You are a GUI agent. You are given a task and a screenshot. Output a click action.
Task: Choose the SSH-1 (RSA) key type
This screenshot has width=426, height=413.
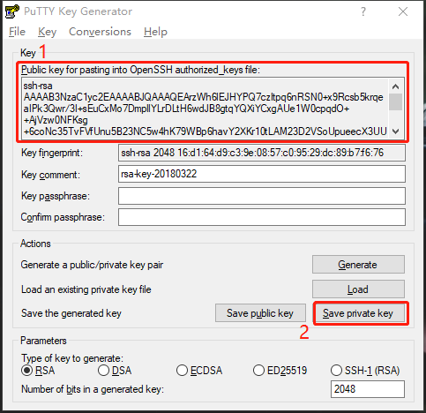tap(336, 370)
